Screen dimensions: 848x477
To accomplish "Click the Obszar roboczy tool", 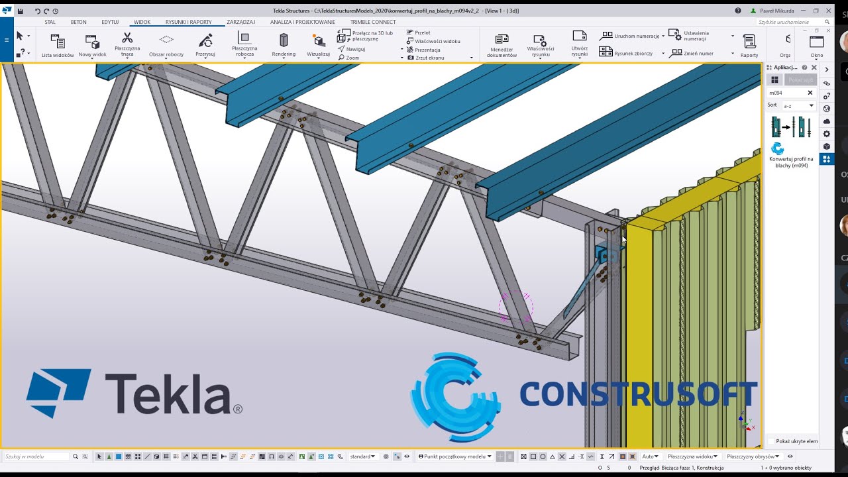I will (x=166, y=46).
